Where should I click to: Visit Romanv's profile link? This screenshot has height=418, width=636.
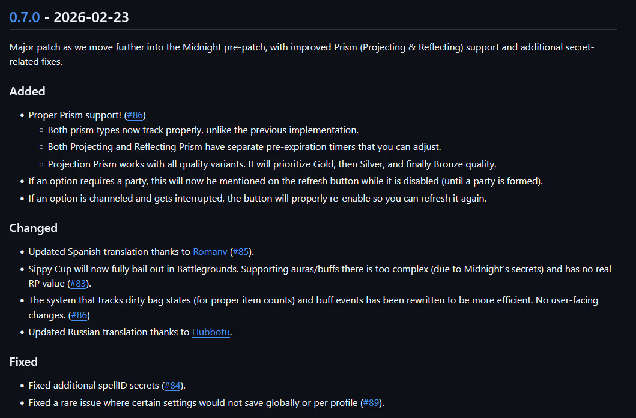pyautogui.click(x=210, y=252)
